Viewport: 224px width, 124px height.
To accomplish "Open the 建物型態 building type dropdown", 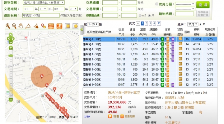I will click(44, 2).
